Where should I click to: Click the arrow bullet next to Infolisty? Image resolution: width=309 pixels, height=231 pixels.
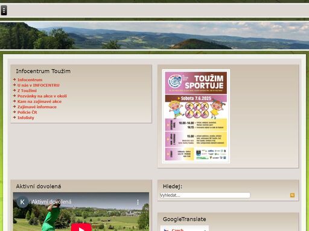point(14,117)
